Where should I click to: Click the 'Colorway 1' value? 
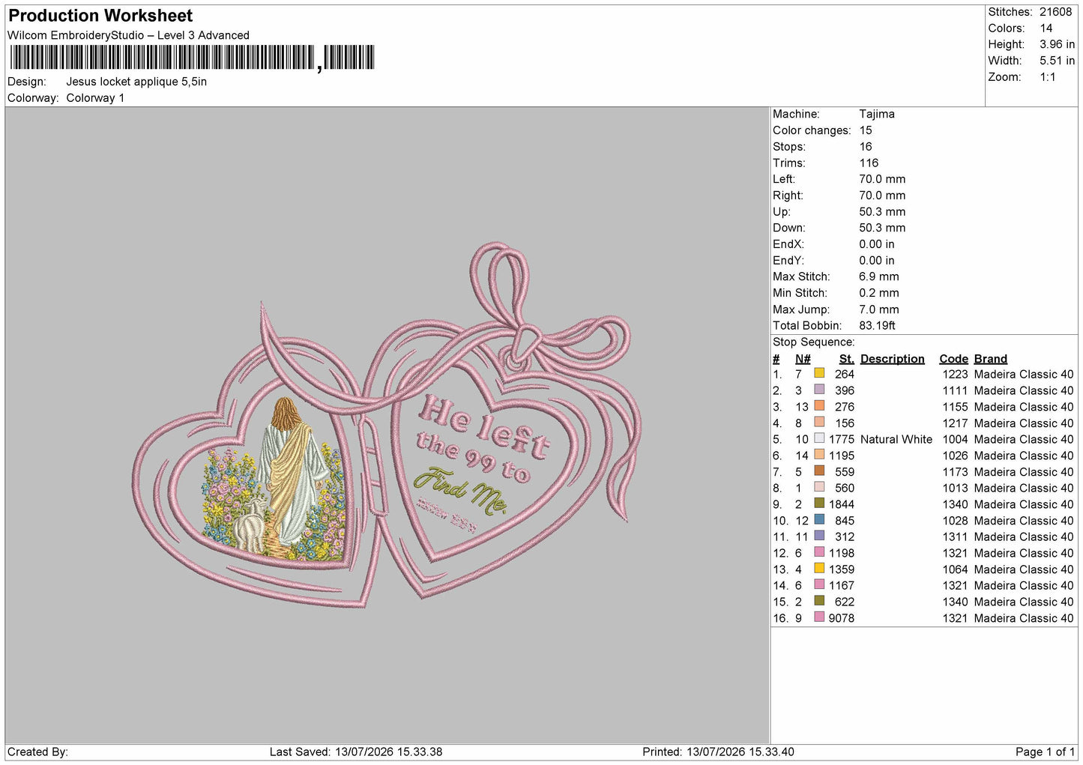tap(95, 98)
